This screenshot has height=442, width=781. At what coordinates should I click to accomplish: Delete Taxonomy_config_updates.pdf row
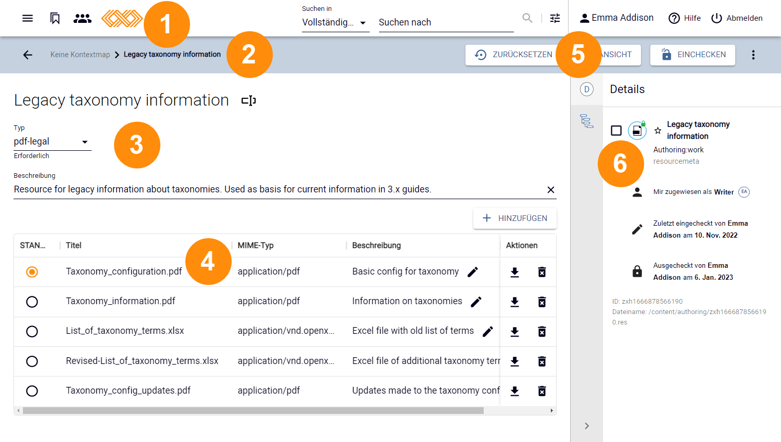click(542, 391)
